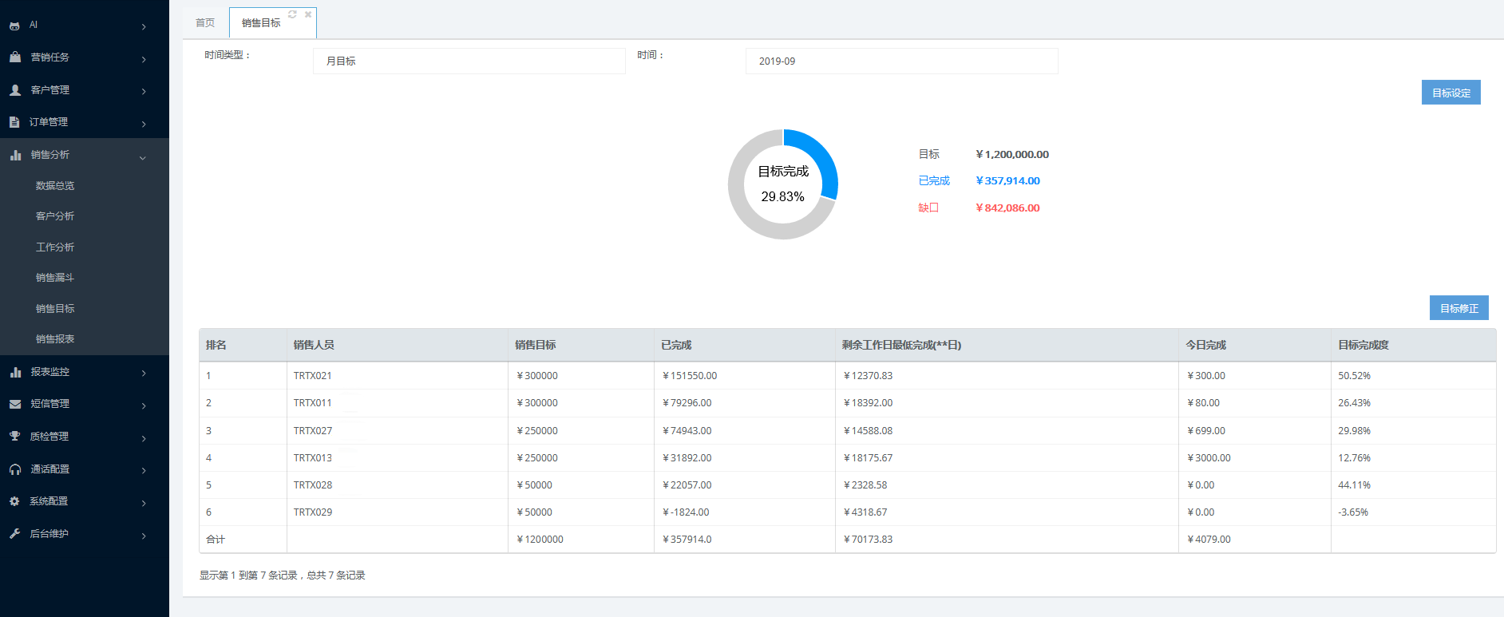Click the 目标设定 button
The height and width of the screenshot is (617, 1504).
point(1451,93)
